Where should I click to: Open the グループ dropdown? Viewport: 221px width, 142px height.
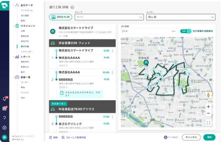(109, 17)
